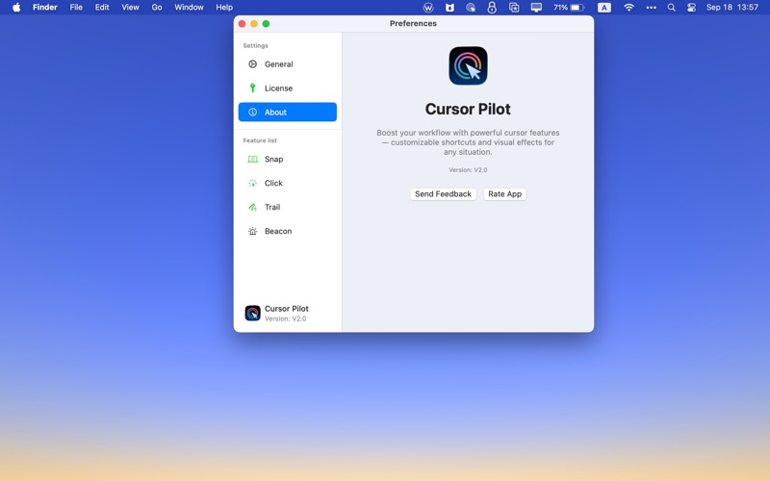This screenshot has height=481, width=770.
Task: Open the Beacon feature settings
Action: pos(287,231)
